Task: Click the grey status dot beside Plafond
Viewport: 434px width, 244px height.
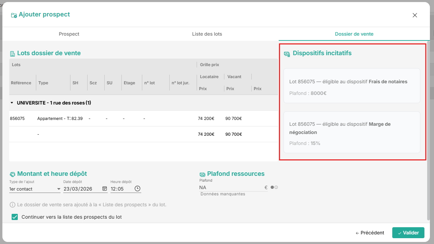Action: pyautogui.click(x=272, y=187)
